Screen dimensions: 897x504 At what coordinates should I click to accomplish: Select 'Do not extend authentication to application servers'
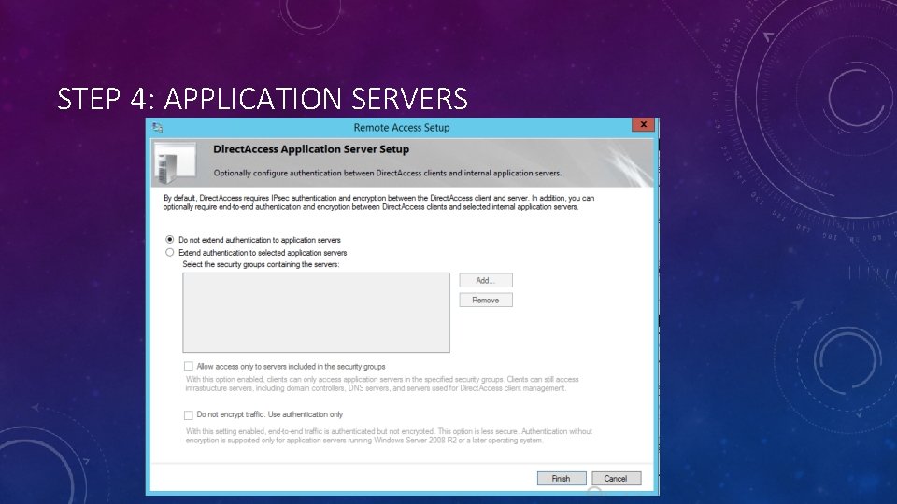pos(170,240)
